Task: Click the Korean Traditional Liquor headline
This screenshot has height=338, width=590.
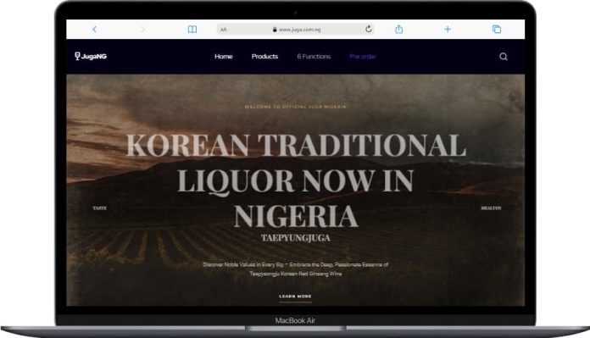Action: (296, 180)
